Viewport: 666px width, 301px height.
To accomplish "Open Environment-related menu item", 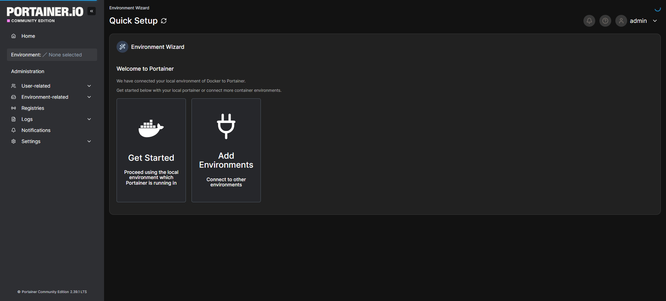I will (52, 97).
